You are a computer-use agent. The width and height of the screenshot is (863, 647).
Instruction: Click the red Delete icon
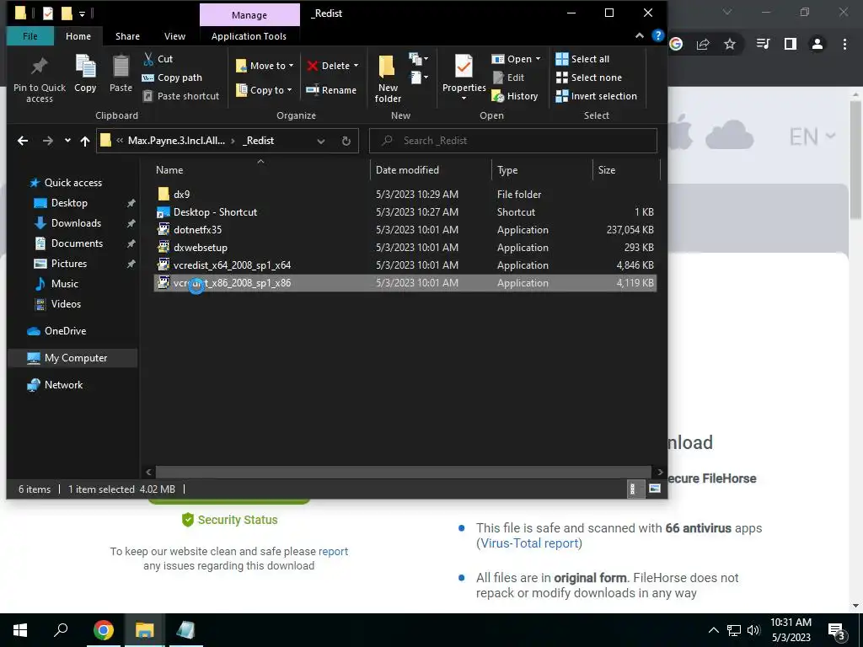313,66
